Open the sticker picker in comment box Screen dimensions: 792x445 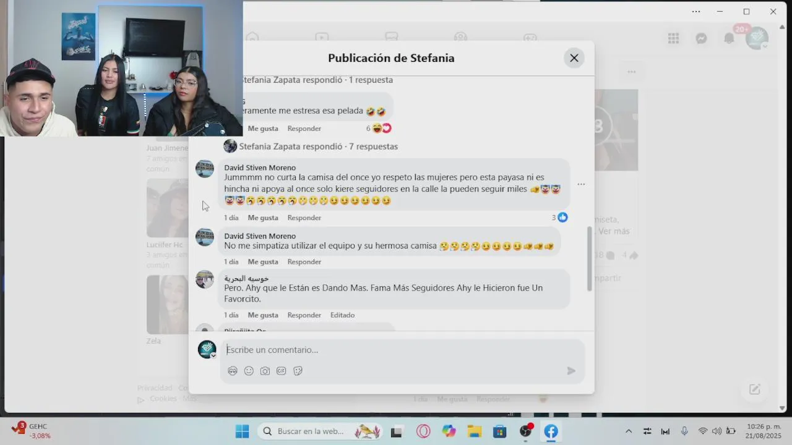(298, 371)
